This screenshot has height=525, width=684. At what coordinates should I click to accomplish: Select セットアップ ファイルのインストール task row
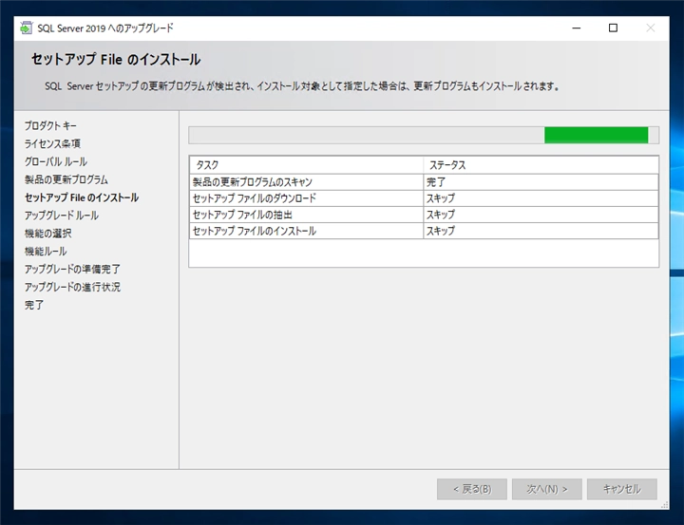[x=424, y=231]
